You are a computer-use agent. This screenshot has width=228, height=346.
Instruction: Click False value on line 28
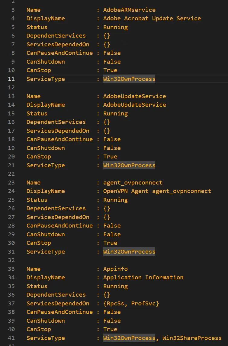point(112,226)
